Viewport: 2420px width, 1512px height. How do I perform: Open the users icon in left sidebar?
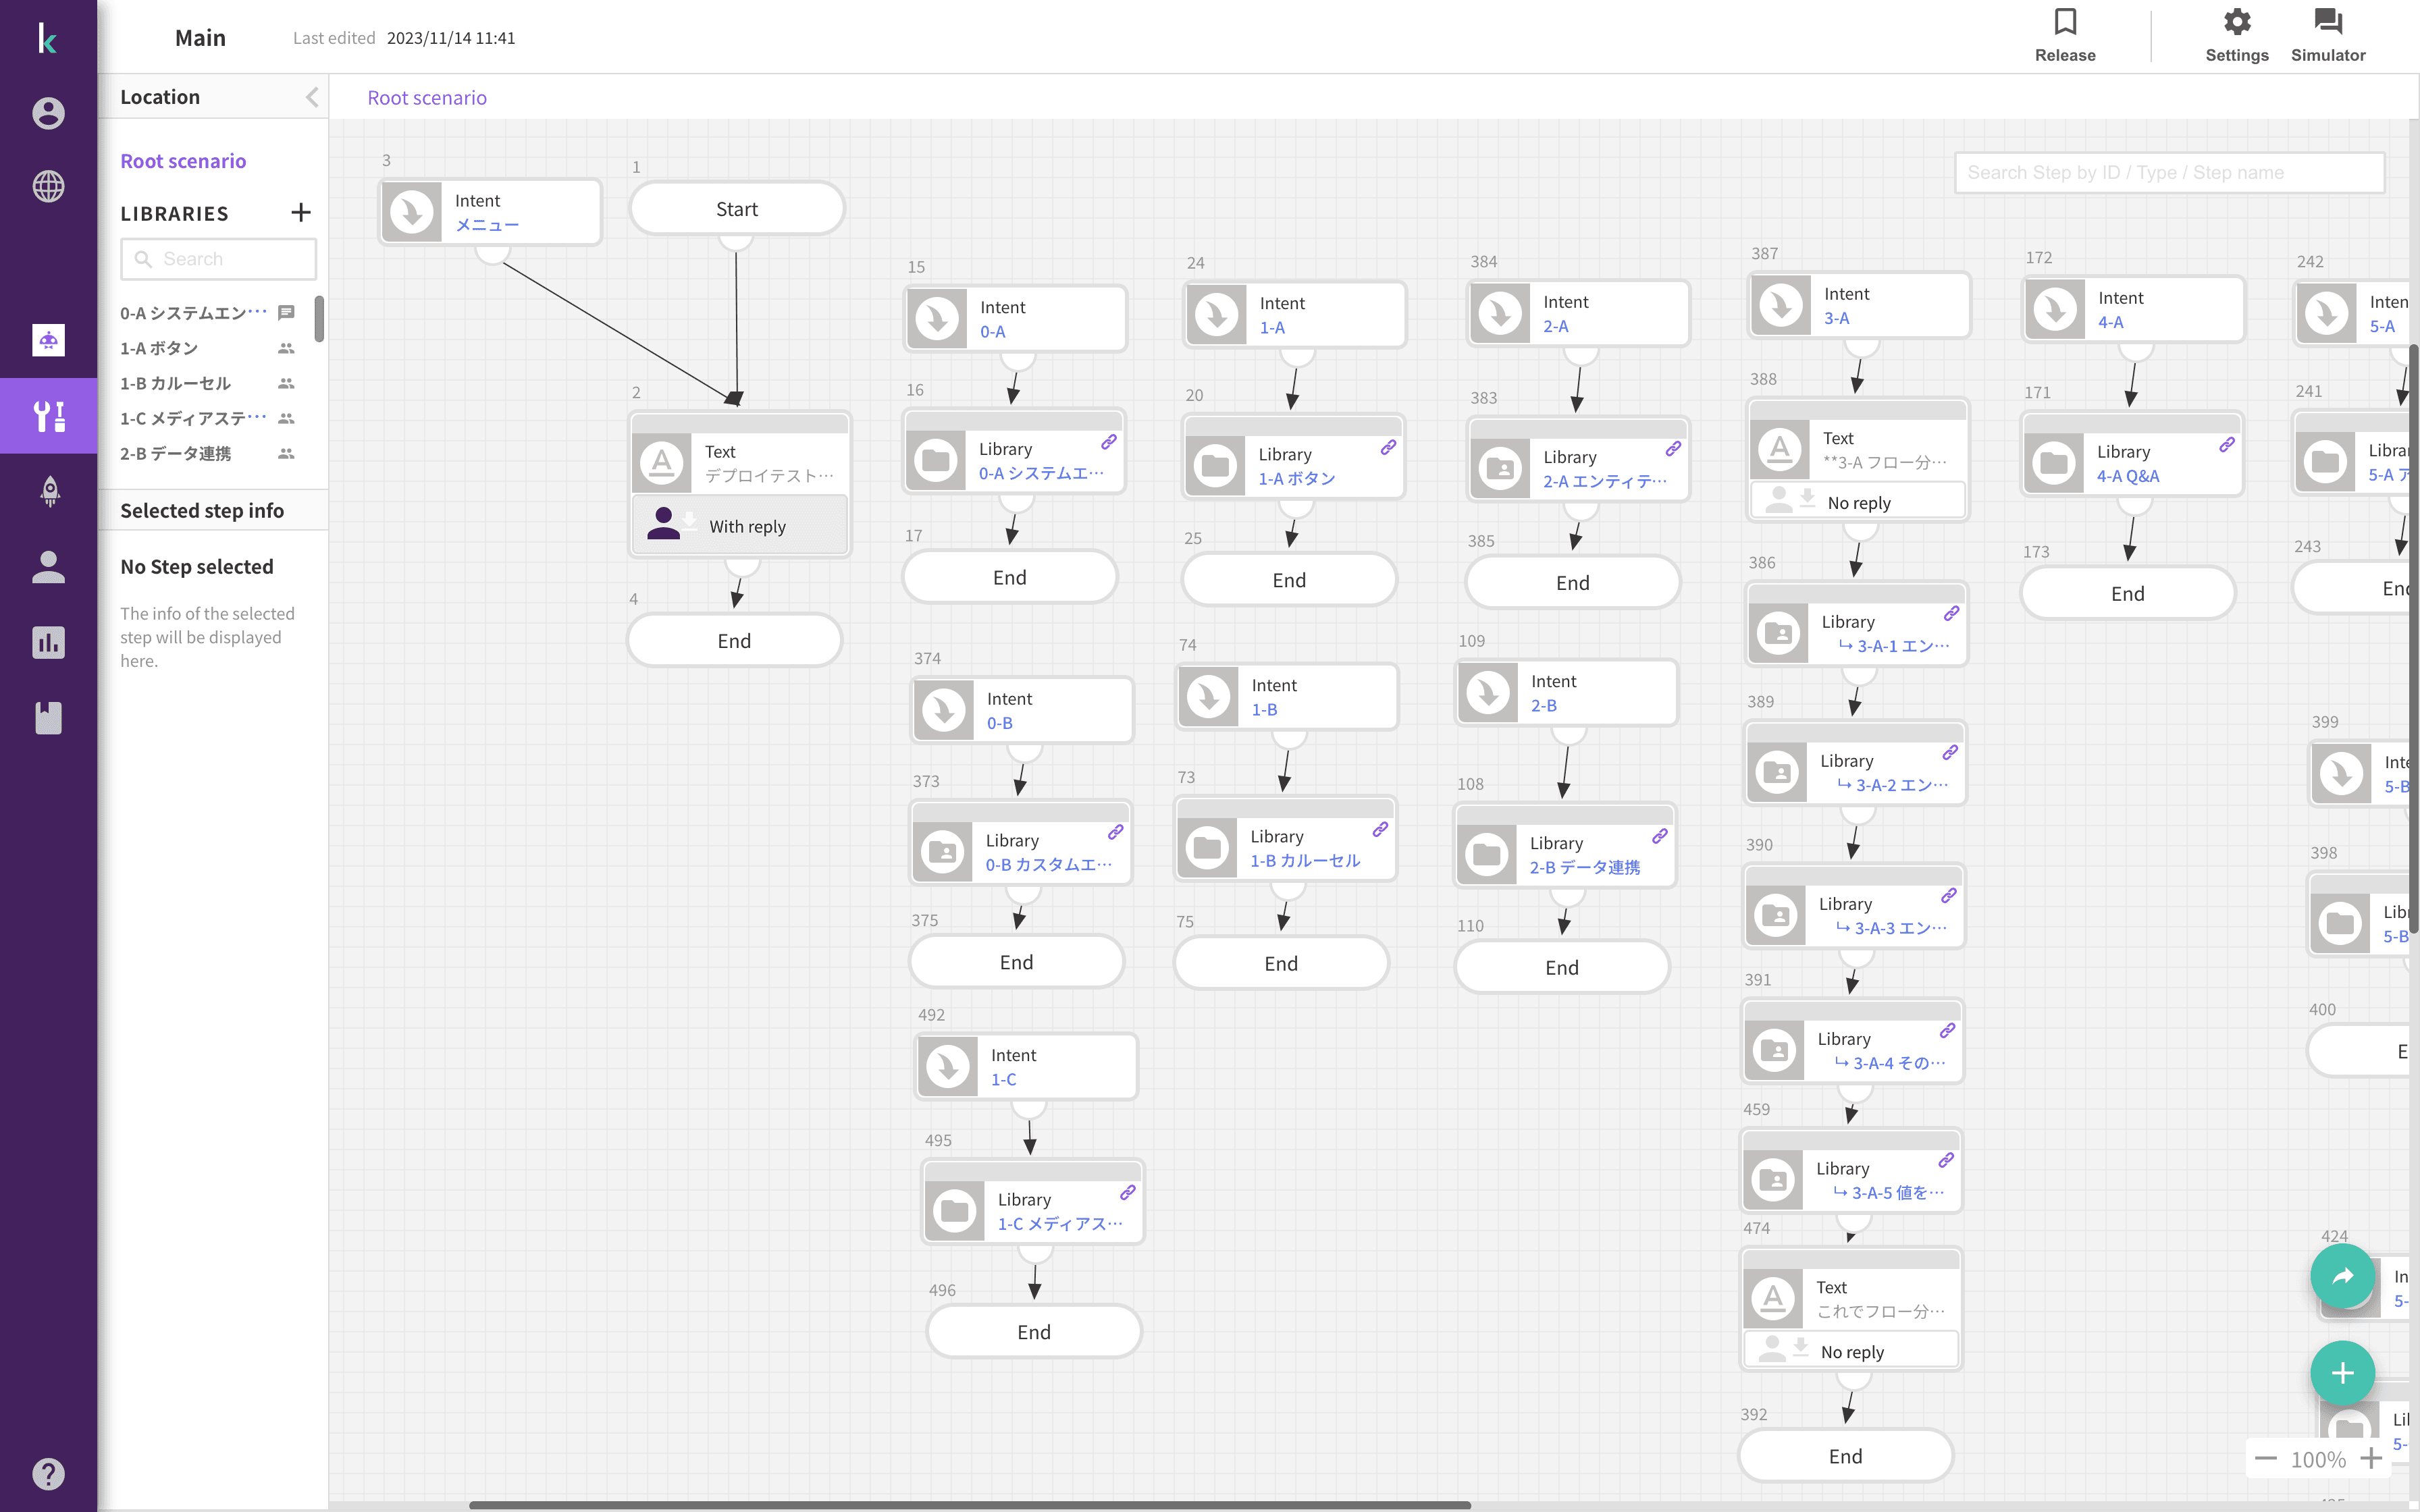[x=48, y=567]
